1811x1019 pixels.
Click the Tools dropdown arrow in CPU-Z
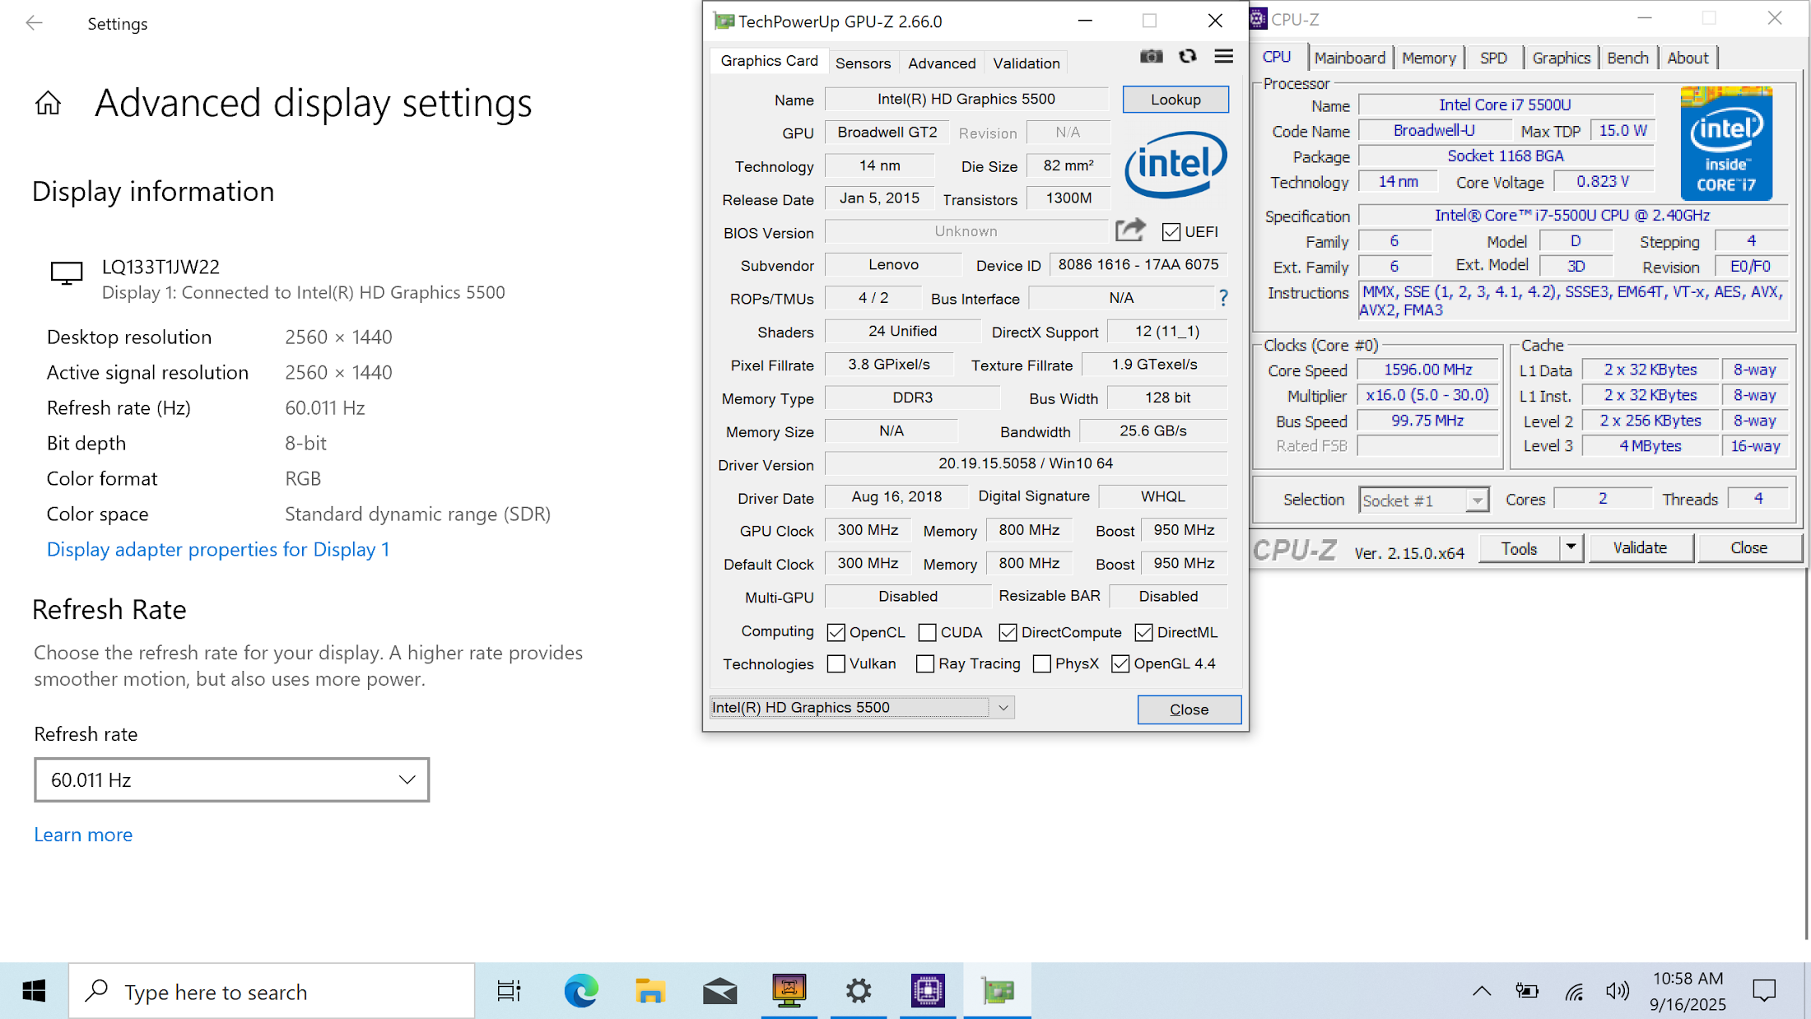click(1571, 547)
